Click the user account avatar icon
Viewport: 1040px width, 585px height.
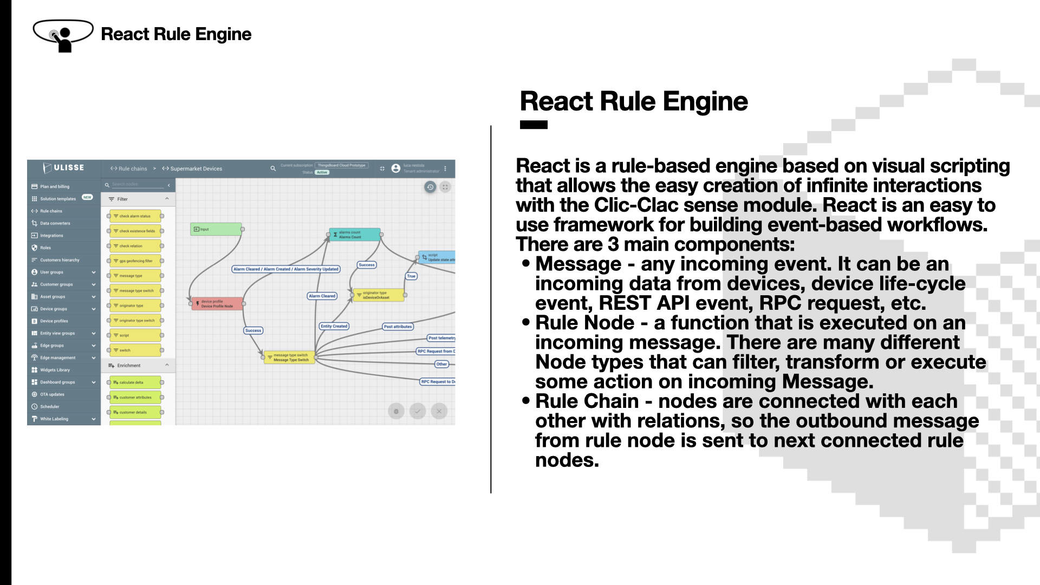tap(396, 168)
